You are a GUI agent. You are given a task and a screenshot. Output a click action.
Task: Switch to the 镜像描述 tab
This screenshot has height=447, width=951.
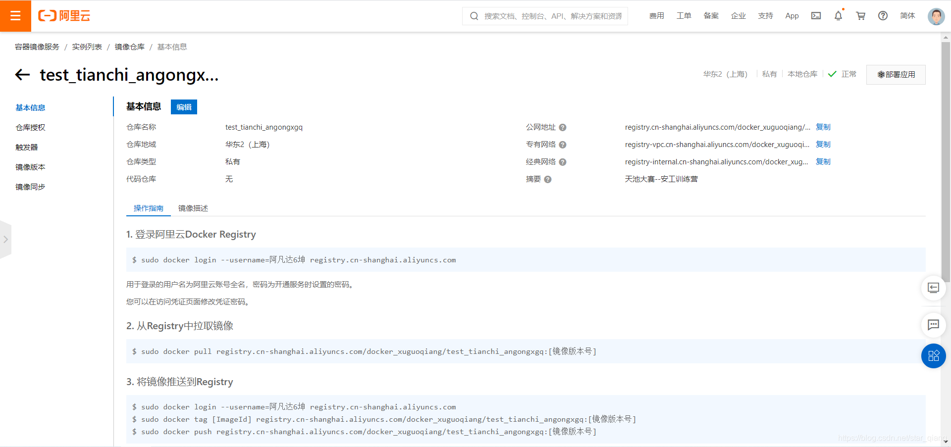pyautogui.click(x=193, y=208)
